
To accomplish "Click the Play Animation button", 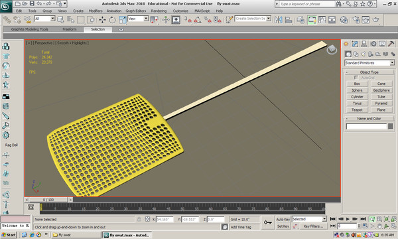I will pos(348,219).
